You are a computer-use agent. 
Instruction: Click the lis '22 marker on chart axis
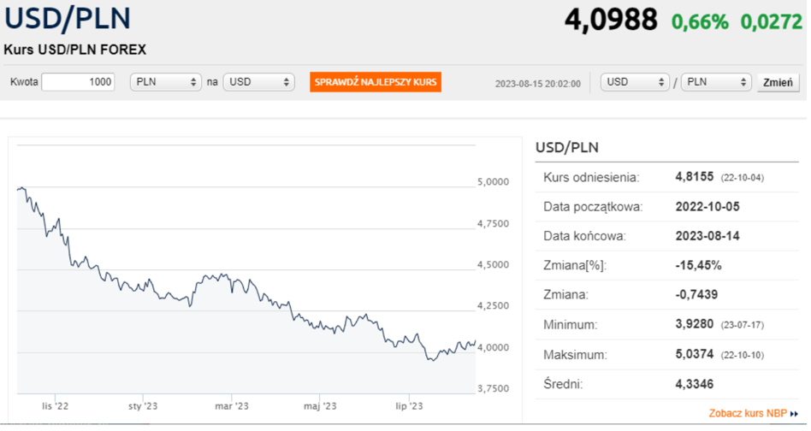[55, 406]
